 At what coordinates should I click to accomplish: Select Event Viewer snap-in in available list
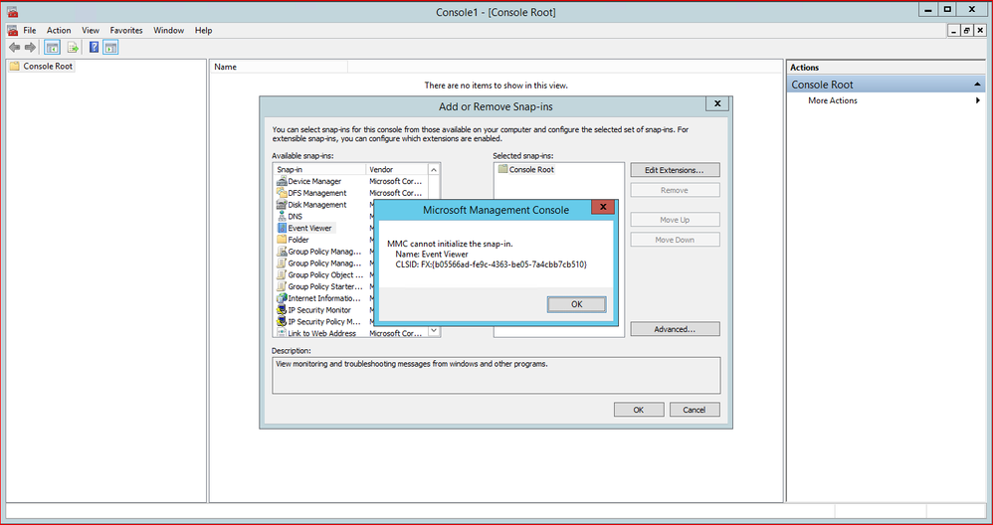(x=309, y=229)
